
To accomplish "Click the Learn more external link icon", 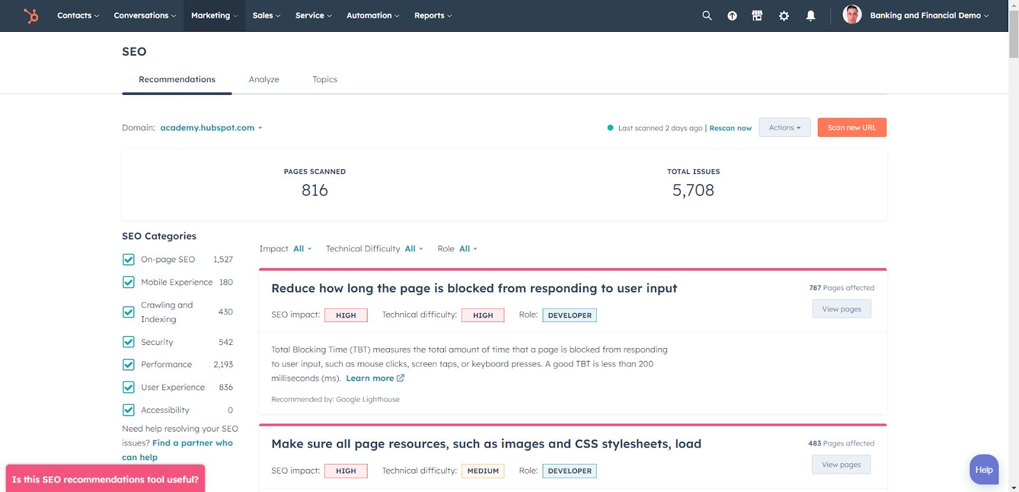I will 401,378.
